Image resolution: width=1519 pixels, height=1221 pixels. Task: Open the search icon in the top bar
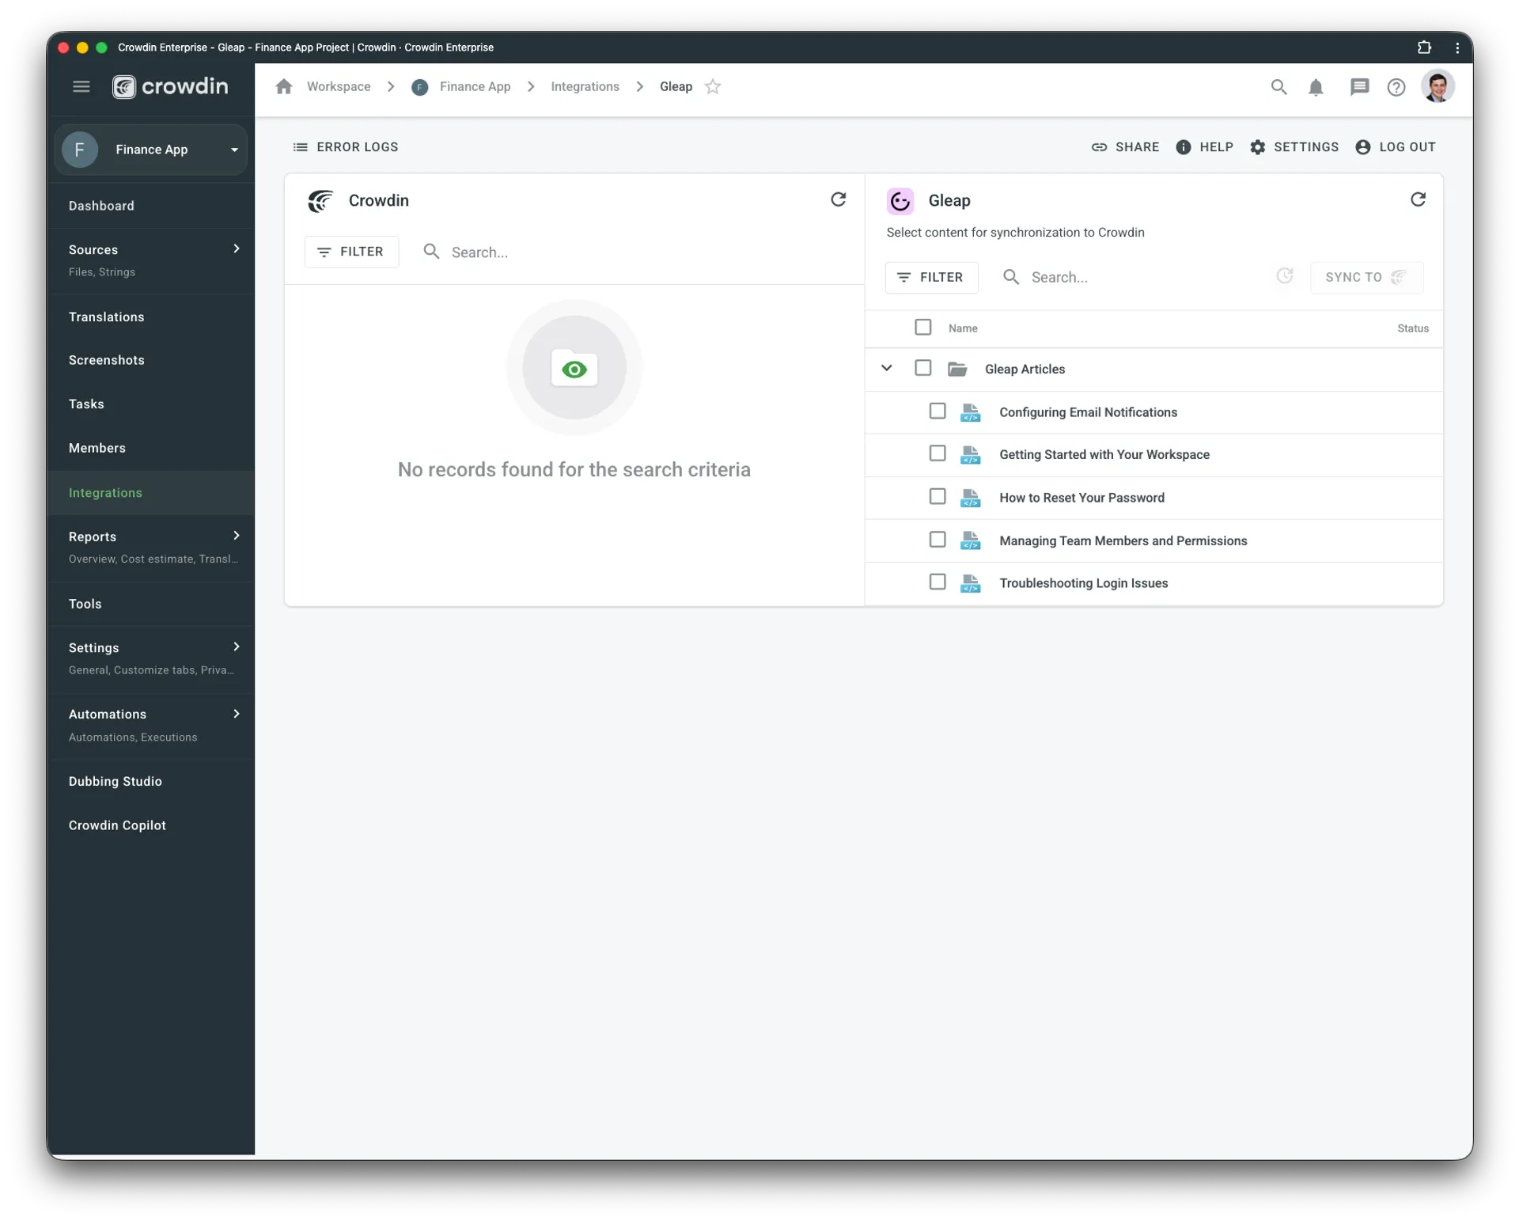tap(1278, 87)
